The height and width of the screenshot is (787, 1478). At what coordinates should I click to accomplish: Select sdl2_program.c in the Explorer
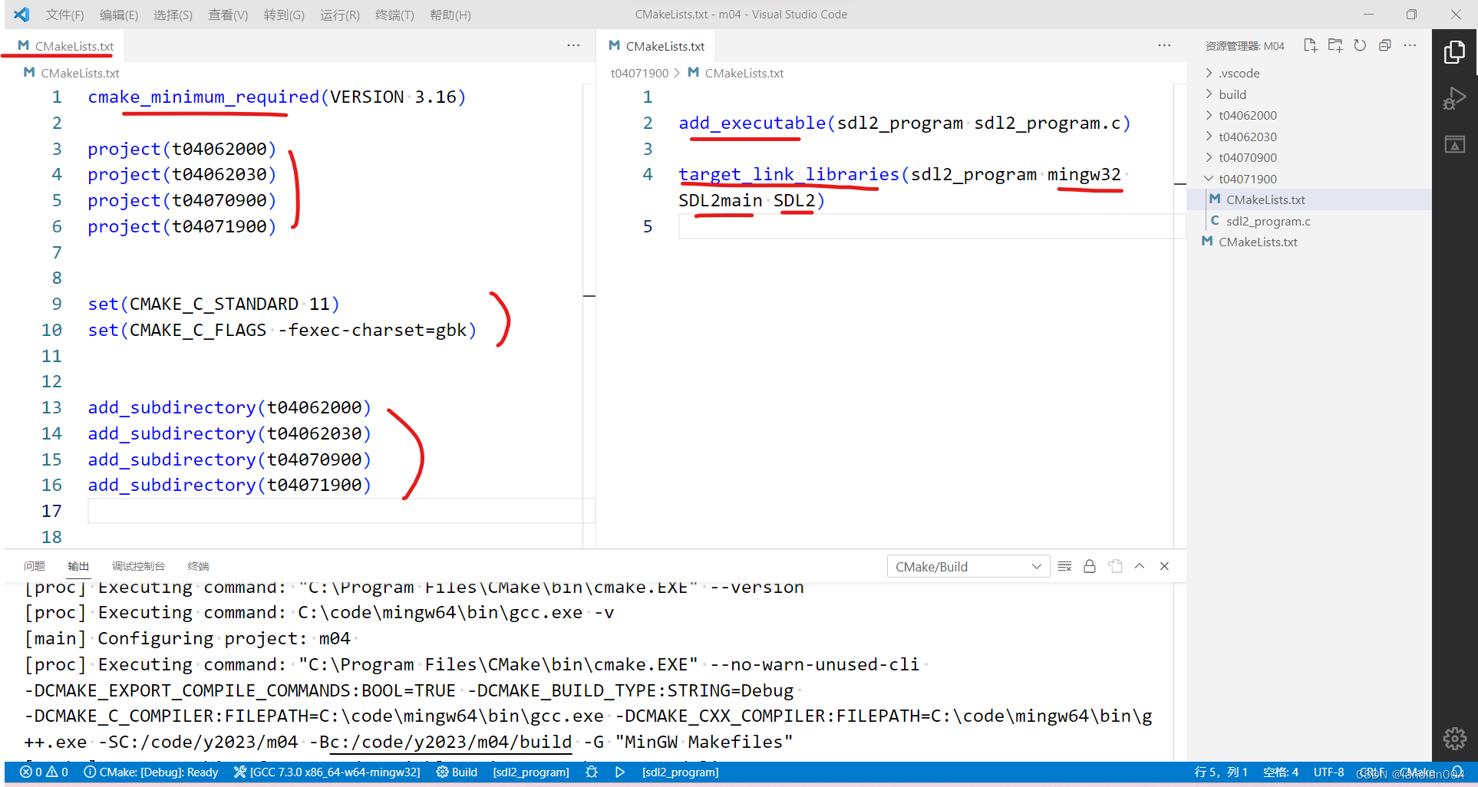(1269, 221)
